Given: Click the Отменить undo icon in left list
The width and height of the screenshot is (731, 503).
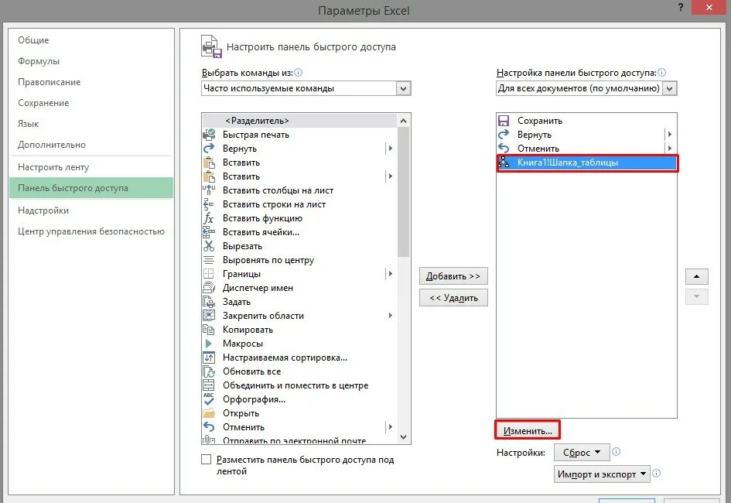Looking at the screenshot, I should 209,427.
